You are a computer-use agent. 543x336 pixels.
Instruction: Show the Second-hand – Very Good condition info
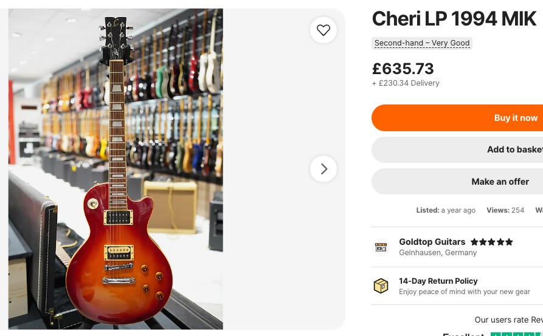click(422, 43)
